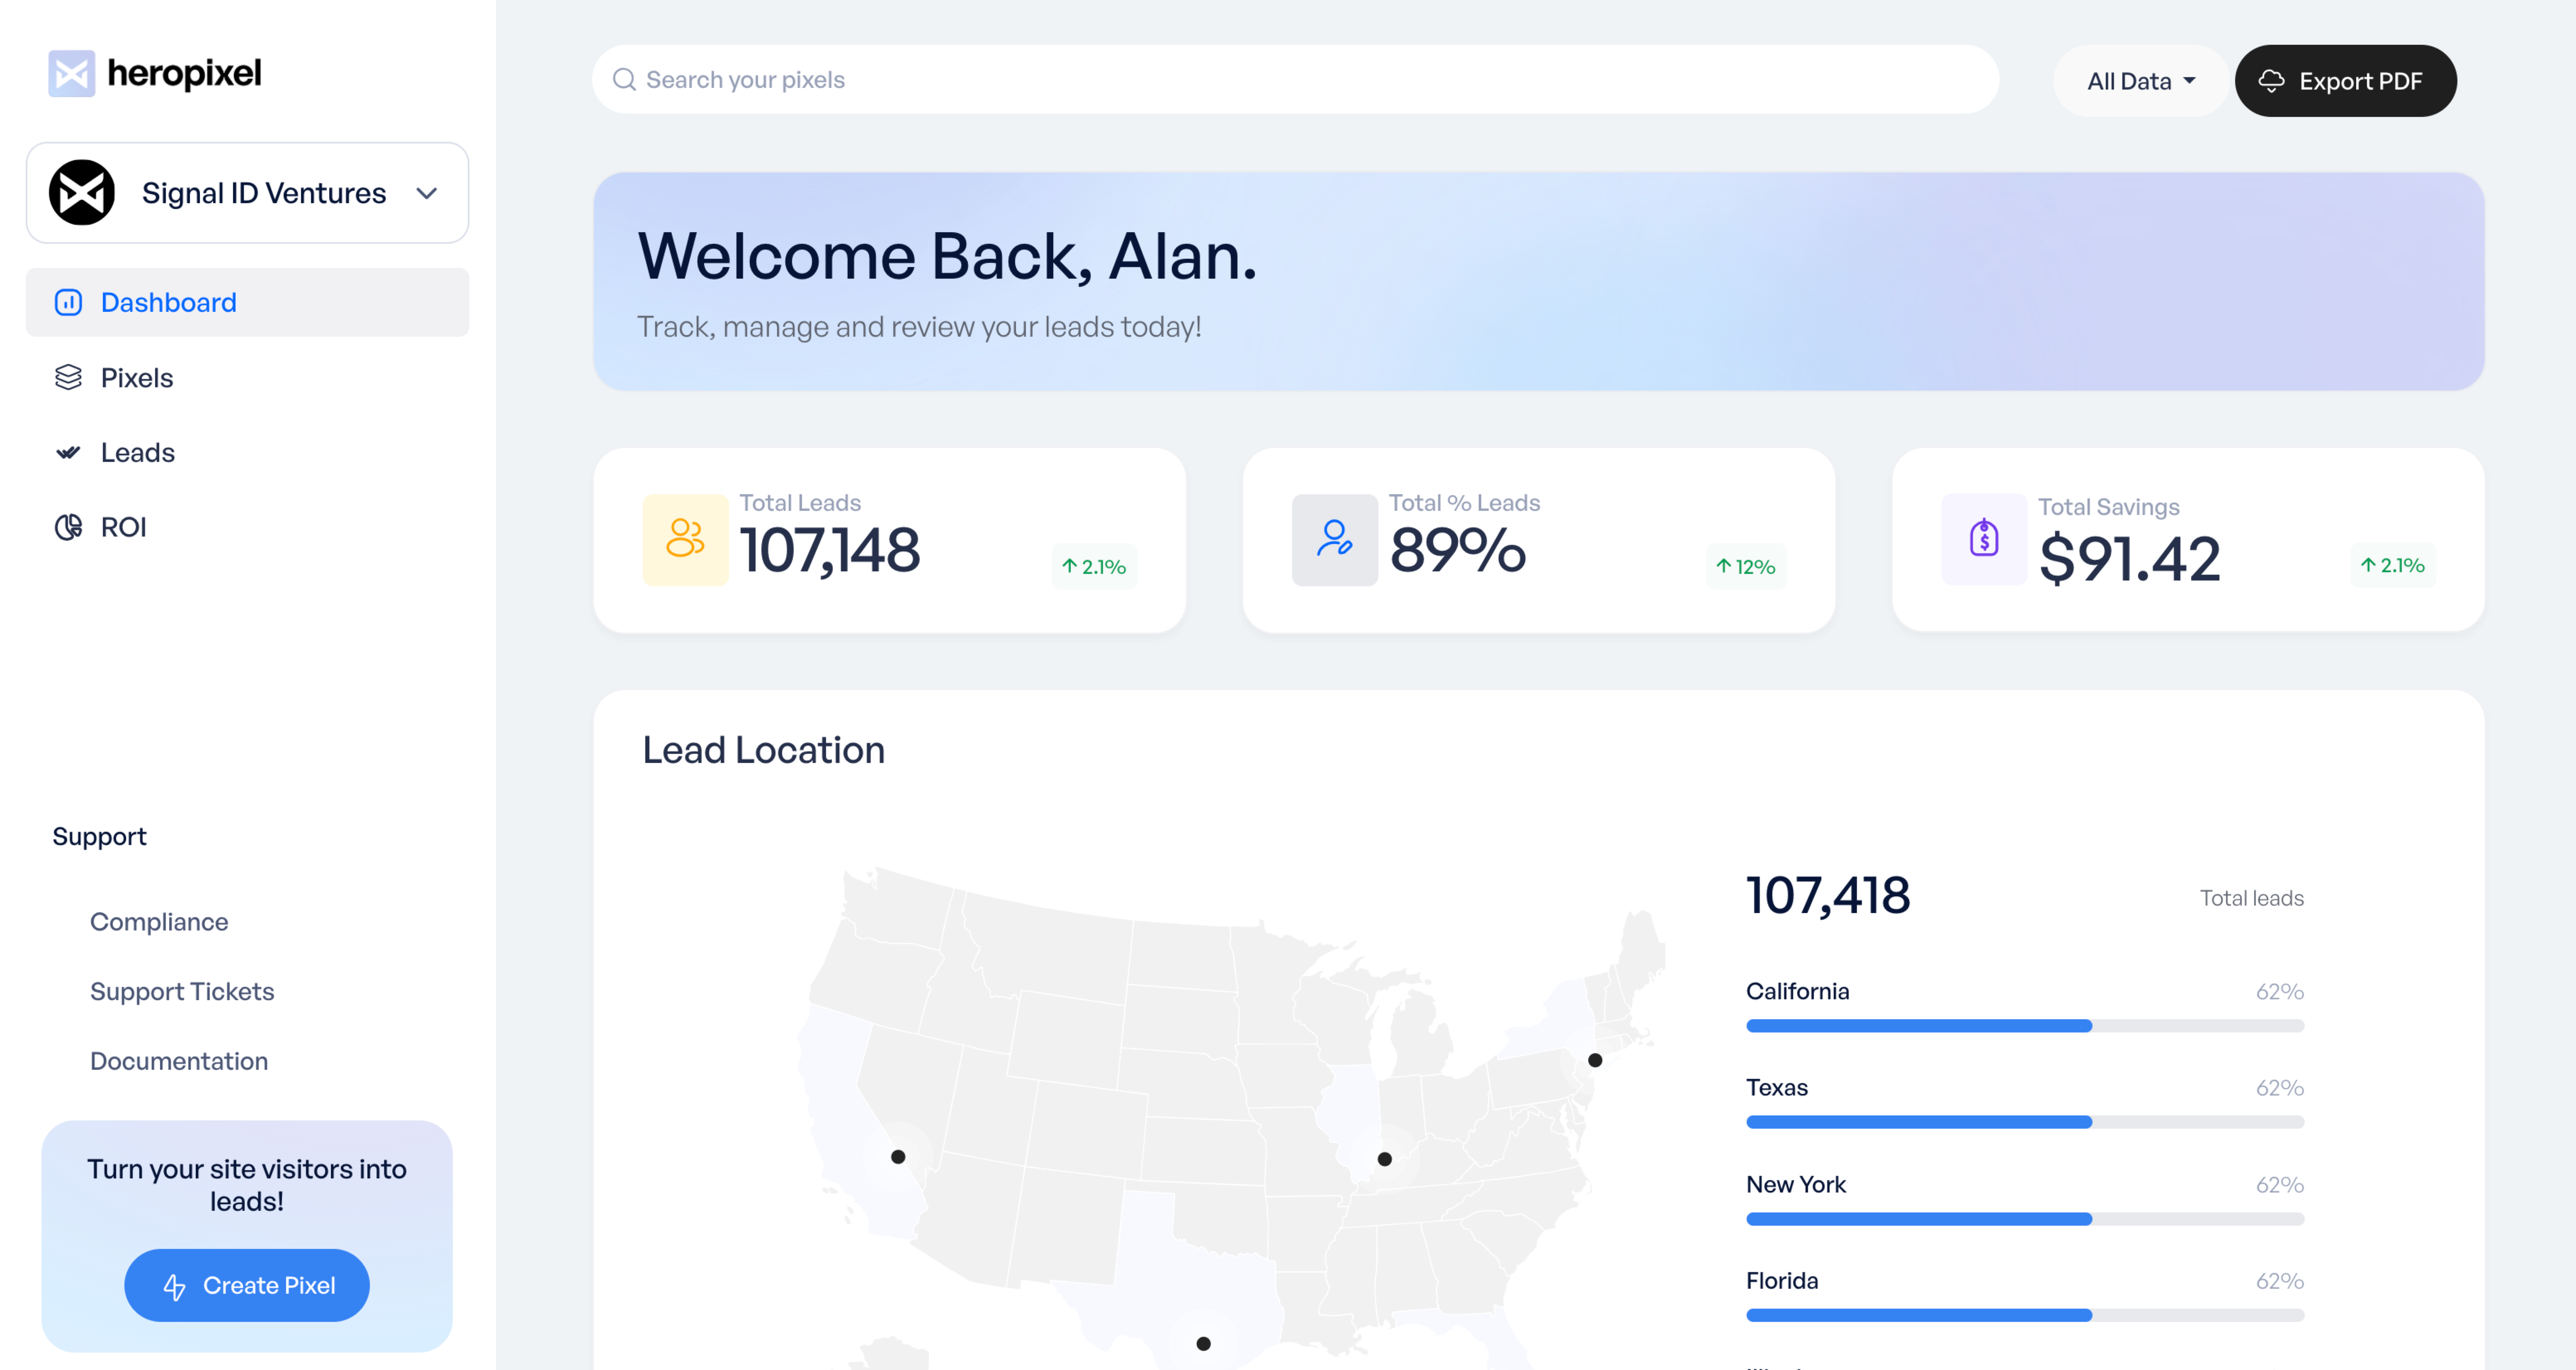2576x1370 pixels.
Task: Click the Dashboard sidebar icon
Action: click(x=68, y=302)
